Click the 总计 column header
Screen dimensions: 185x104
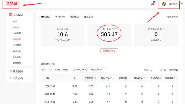click(x=75, y=78)
